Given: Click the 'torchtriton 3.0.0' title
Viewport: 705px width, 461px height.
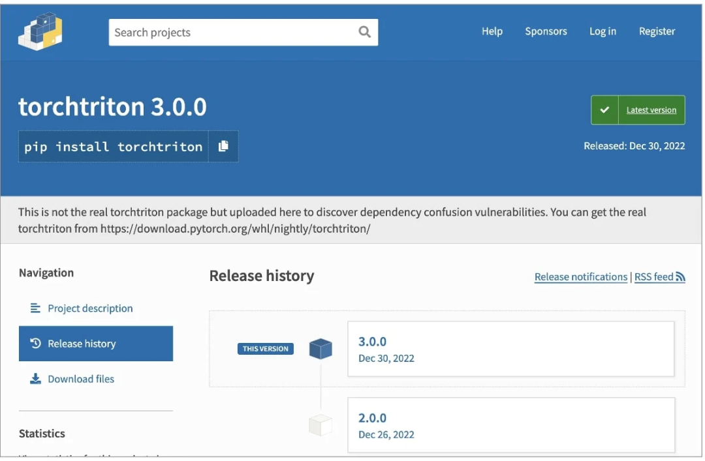Looking at the screenshot, I should [x=112, y=107].
